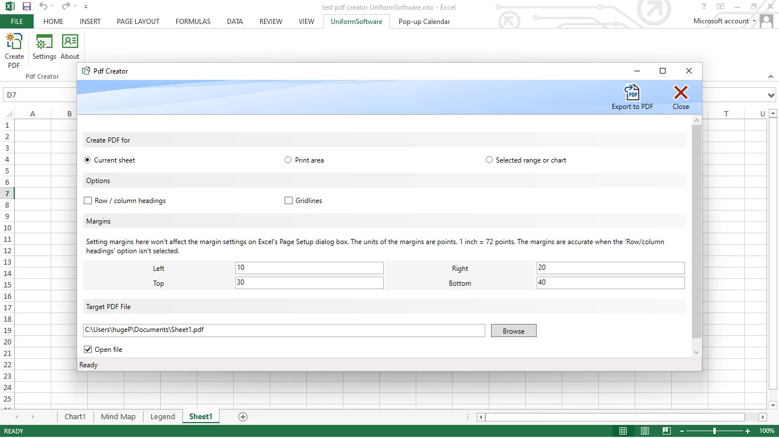This screenshot has width=779, height=438.
Task: Open the Pop-up Calendar tab
Action: 424,22
